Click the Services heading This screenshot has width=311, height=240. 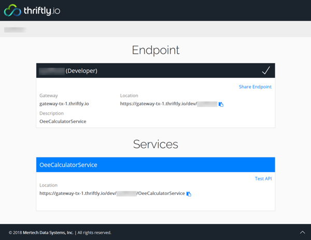coord(155,144)
